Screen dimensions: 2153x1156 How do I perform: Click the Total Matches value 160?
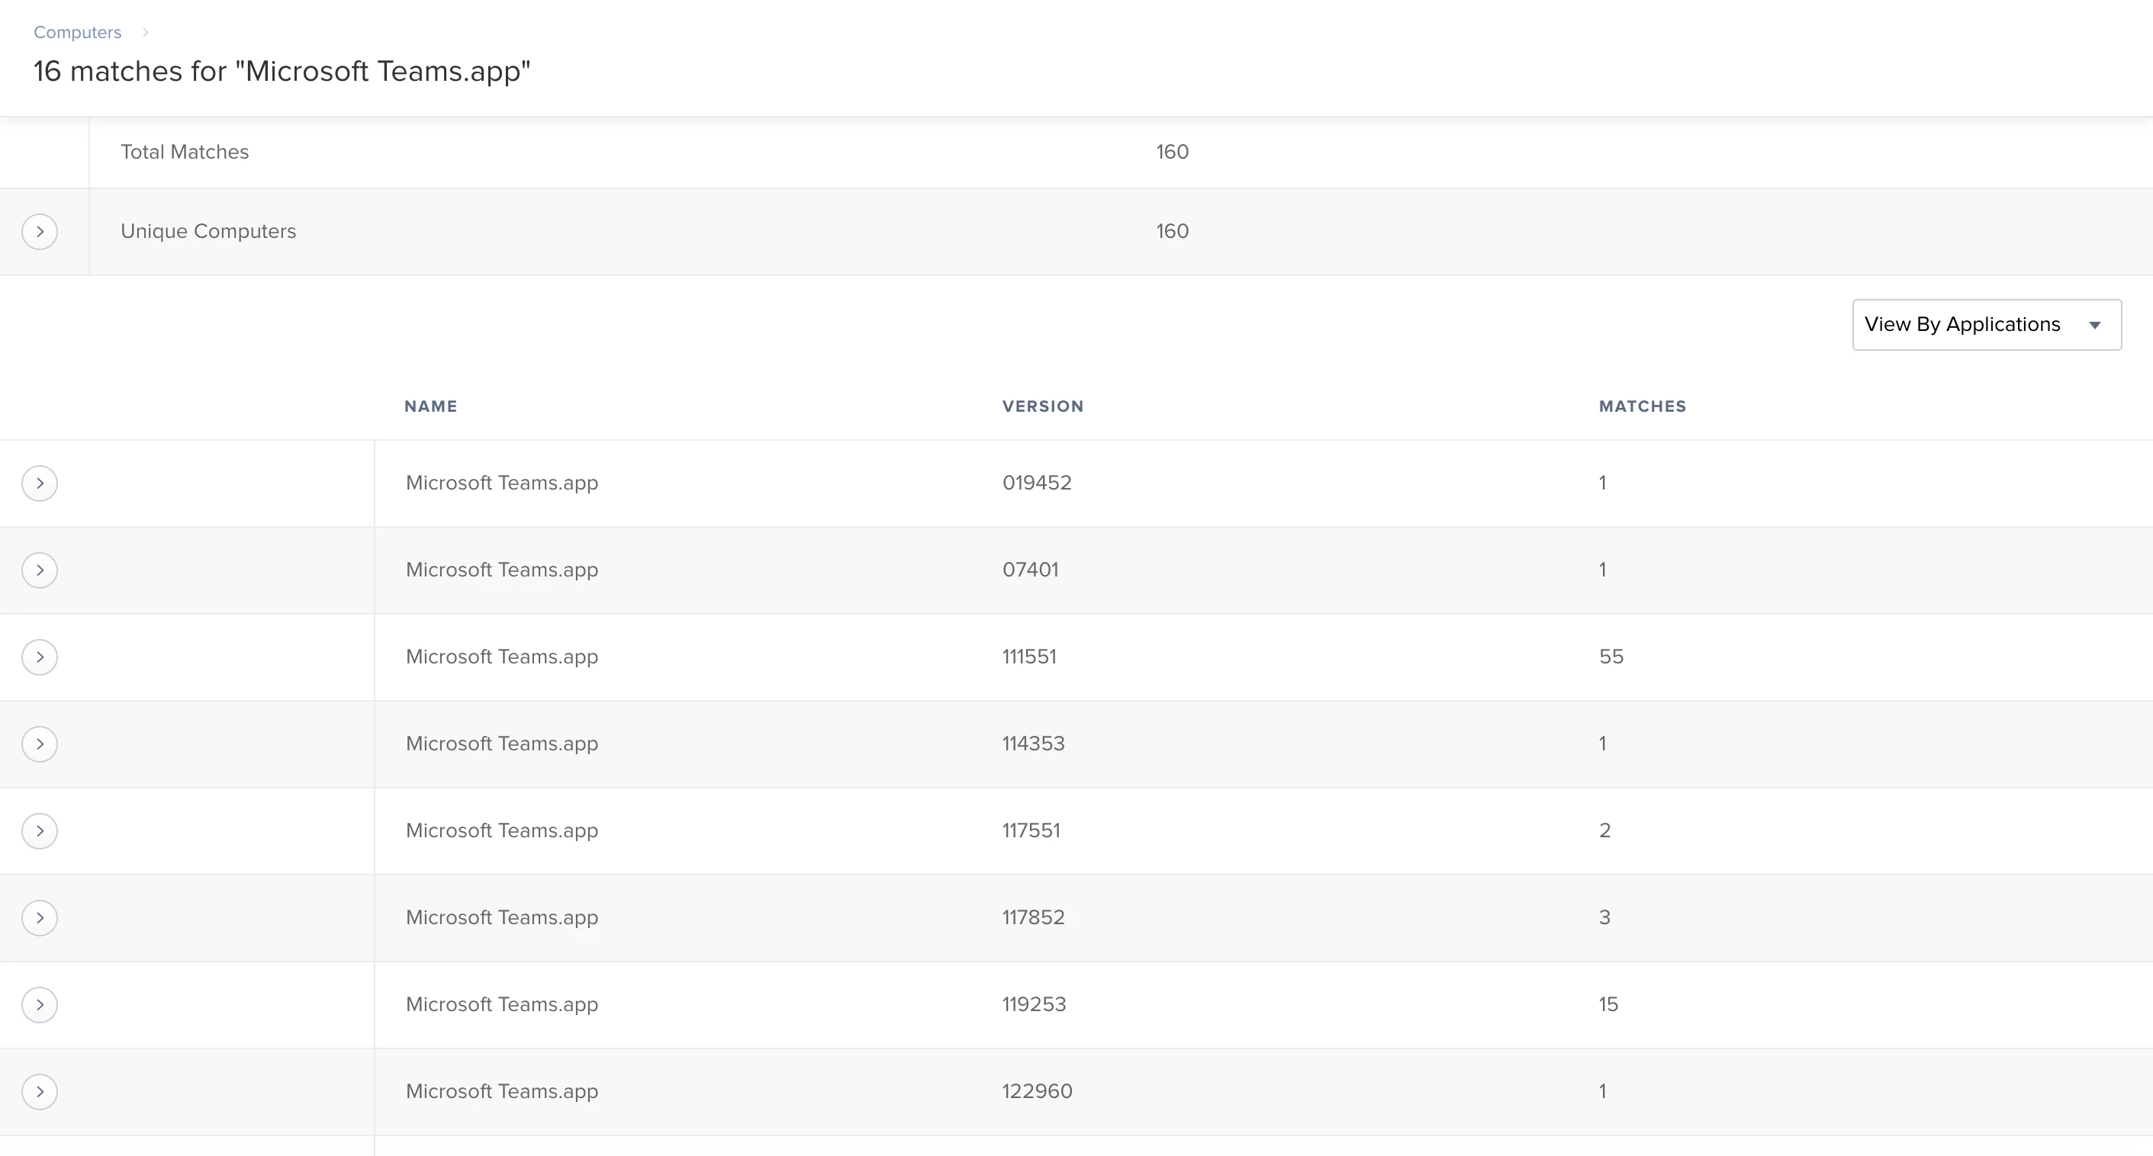pyautogui.click(x=1172, y=152)
